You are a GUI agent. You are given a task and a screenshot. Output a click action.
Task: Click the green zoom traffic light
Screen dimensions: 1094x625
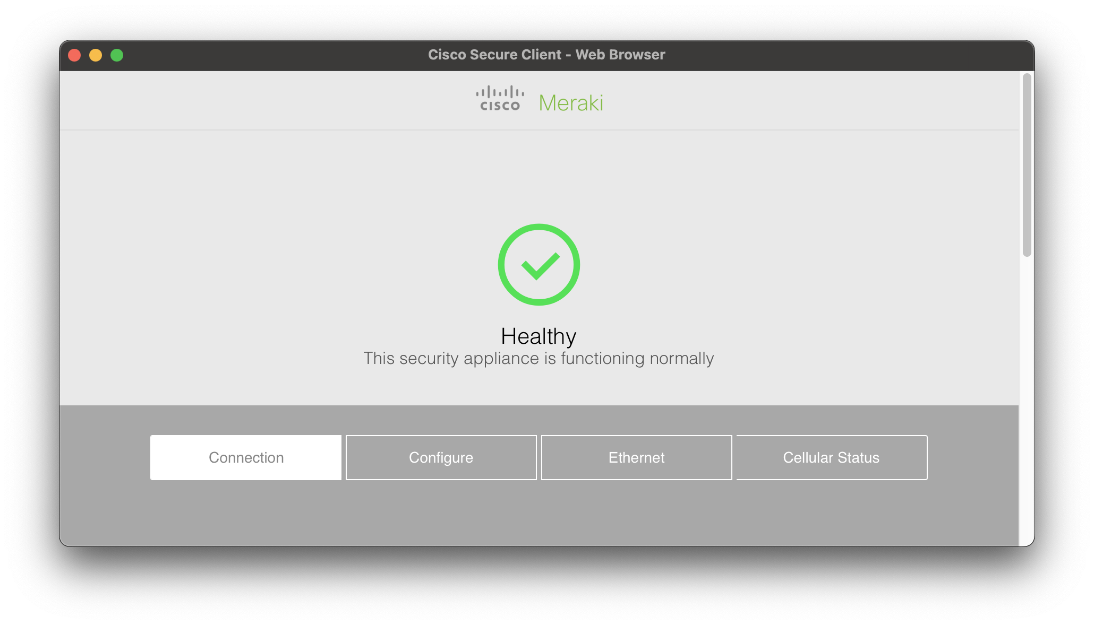pyautogui.click(x=117, y=55)
